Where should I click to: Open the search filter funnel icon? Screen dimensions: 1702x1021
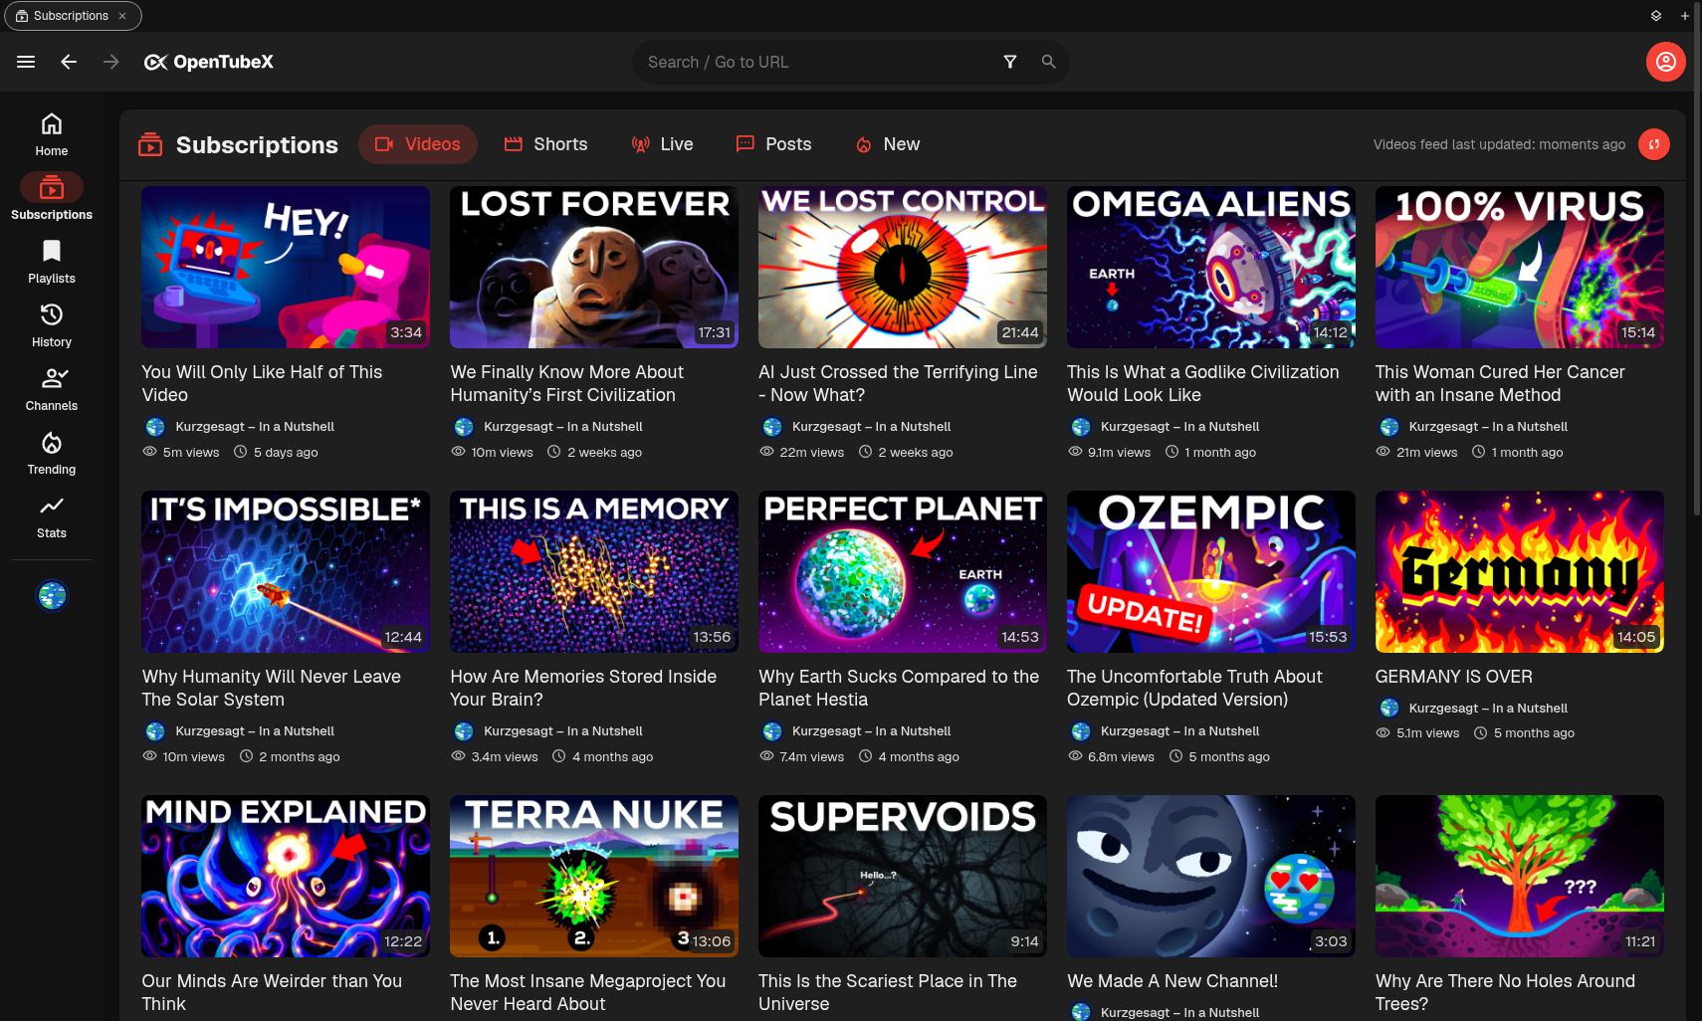pos(1010,62)
